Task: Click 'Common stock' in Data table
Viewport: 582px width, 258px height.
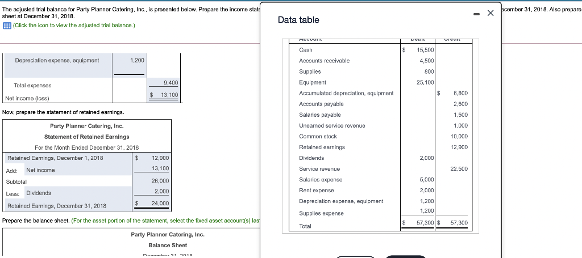Action: point(318,136)
